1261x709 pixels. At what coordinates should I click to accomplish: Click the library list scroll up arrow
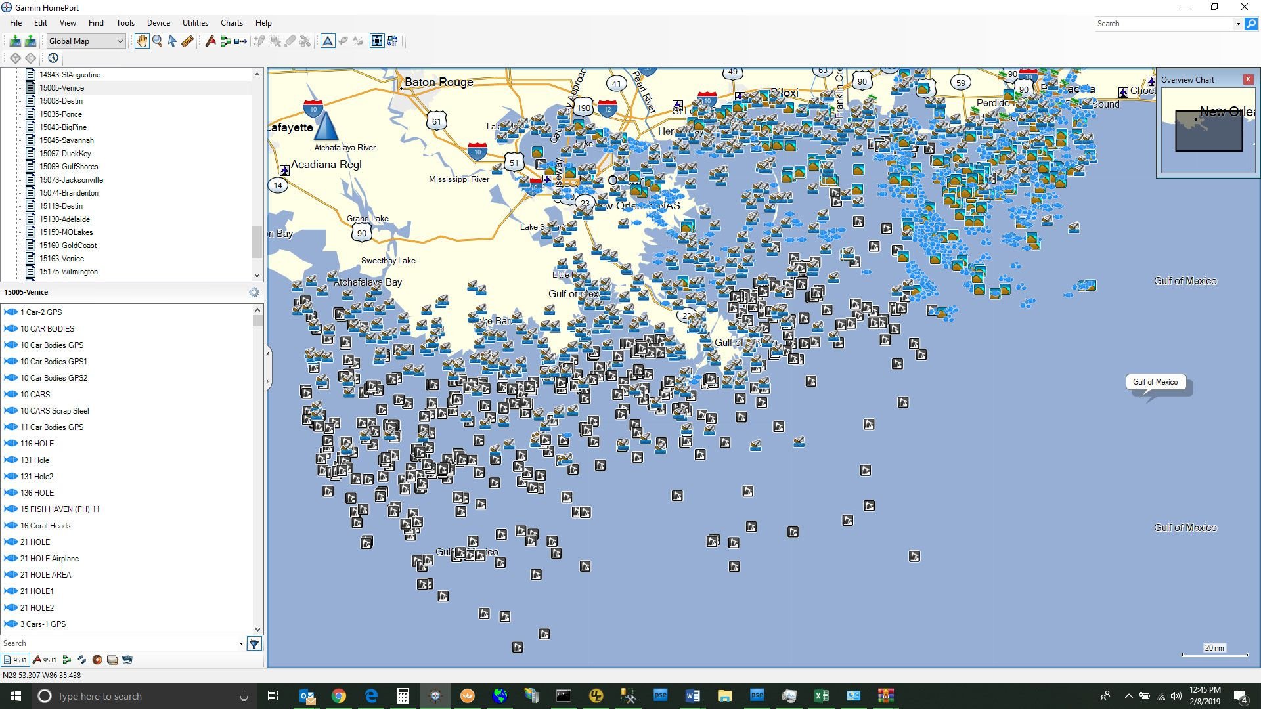pyautogui.click(x=257, y=74)
